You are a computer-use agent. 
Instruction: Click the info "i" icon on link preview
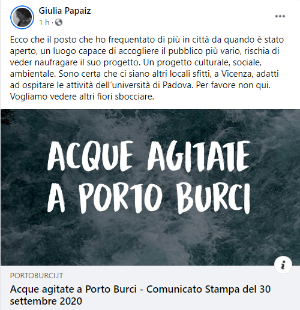(x=283, y=265)
